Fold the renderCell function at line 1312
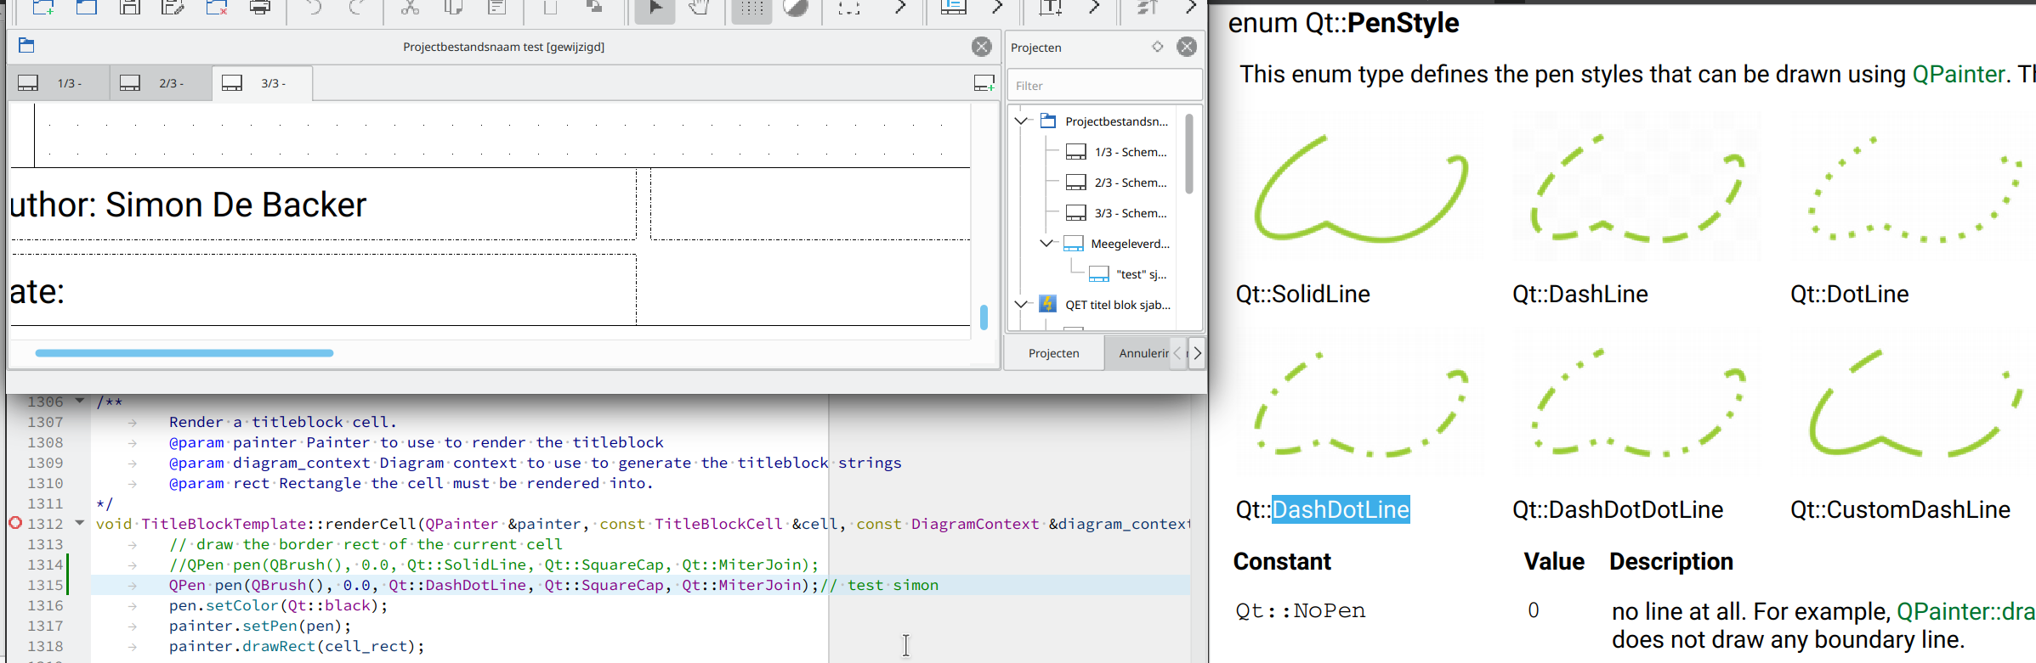The image size is (2036, 663). (x=80, y=524)
